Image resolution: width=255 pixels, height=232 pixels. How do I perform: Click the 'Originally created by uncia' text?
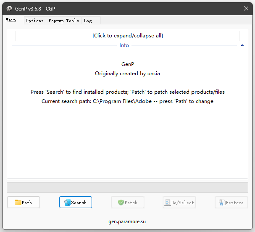128,74
